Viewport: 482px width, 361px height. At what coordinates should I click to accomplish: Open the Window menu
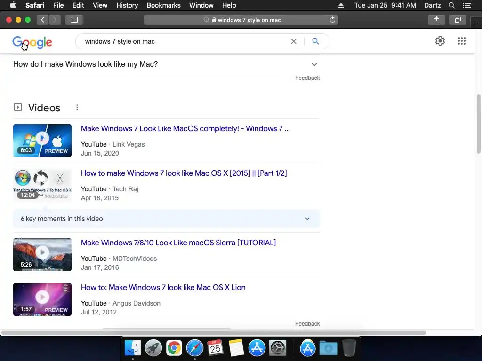[x=201, y=5]
